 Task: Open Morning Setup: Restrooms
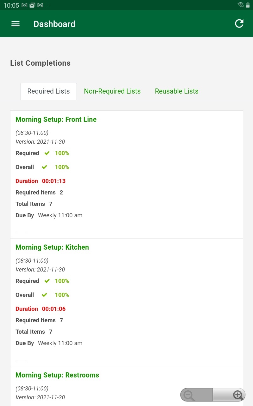(x=57, y=375)
